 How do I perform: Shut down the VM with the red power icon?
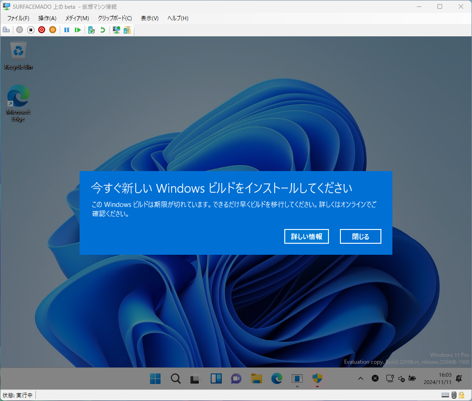tap(41, 29)
